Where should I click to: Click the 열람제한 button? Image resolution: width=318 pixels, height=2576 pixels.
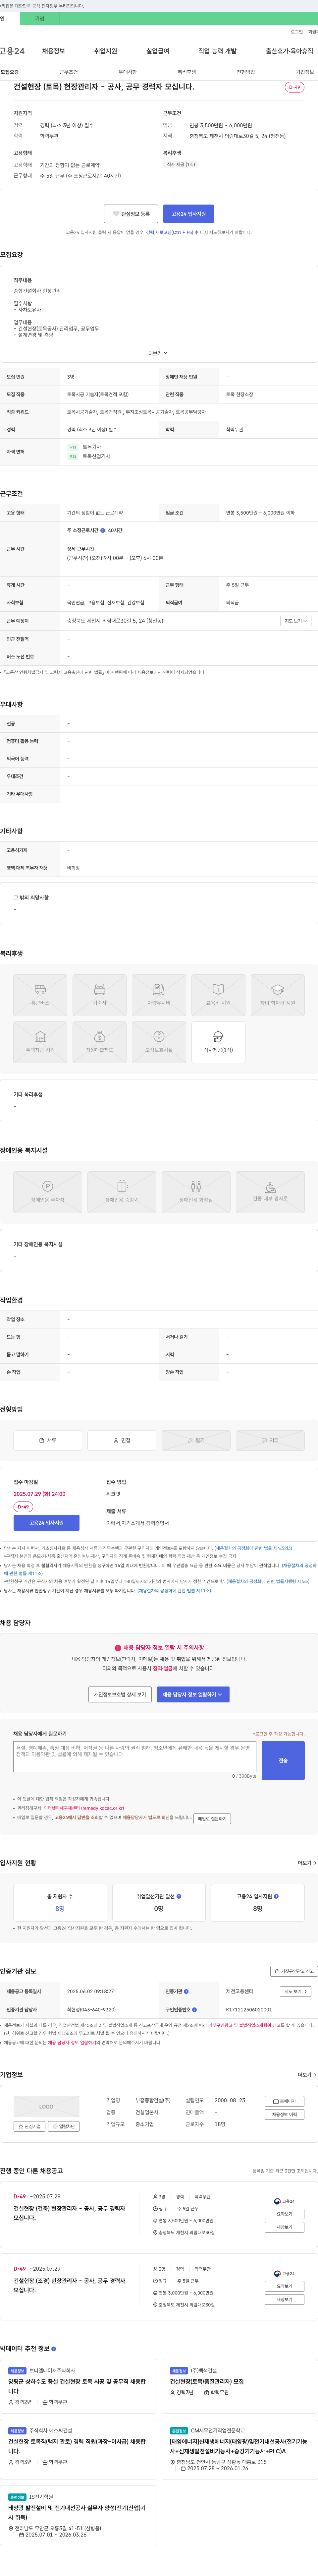tap(64, 2126)
